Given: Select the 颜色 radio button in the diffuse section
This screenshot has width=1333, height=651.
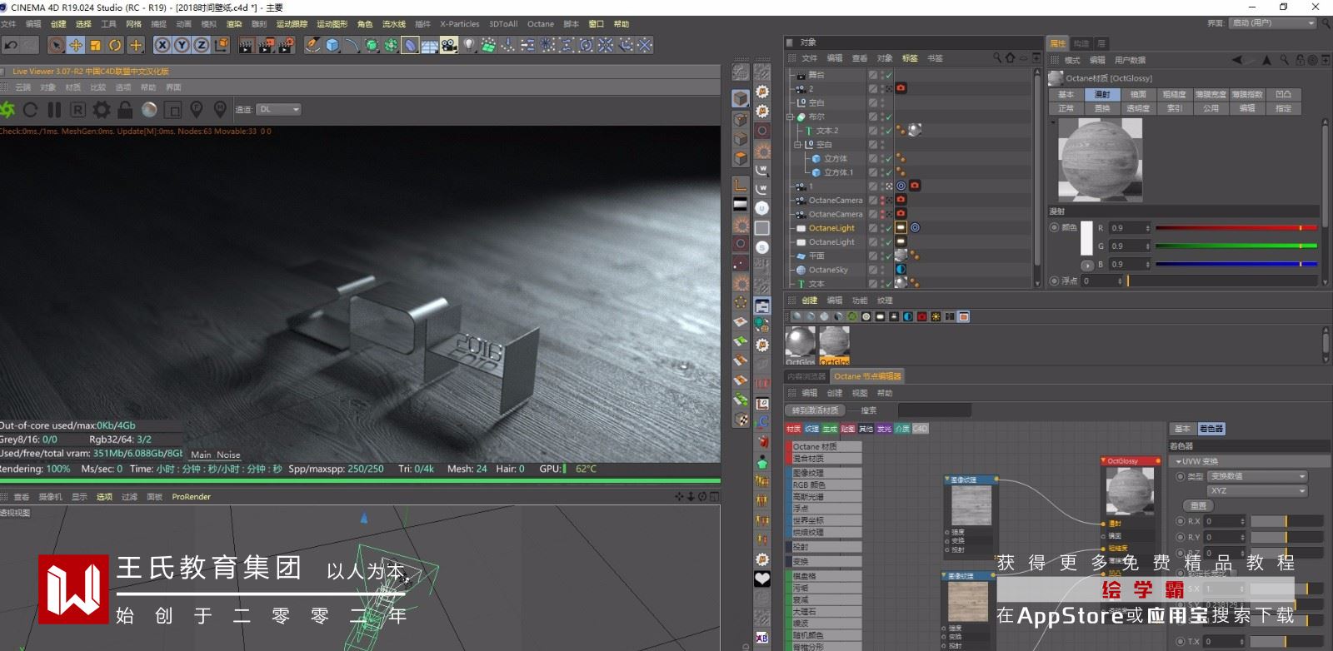Looking at the screenshot, I should 1054,227.
